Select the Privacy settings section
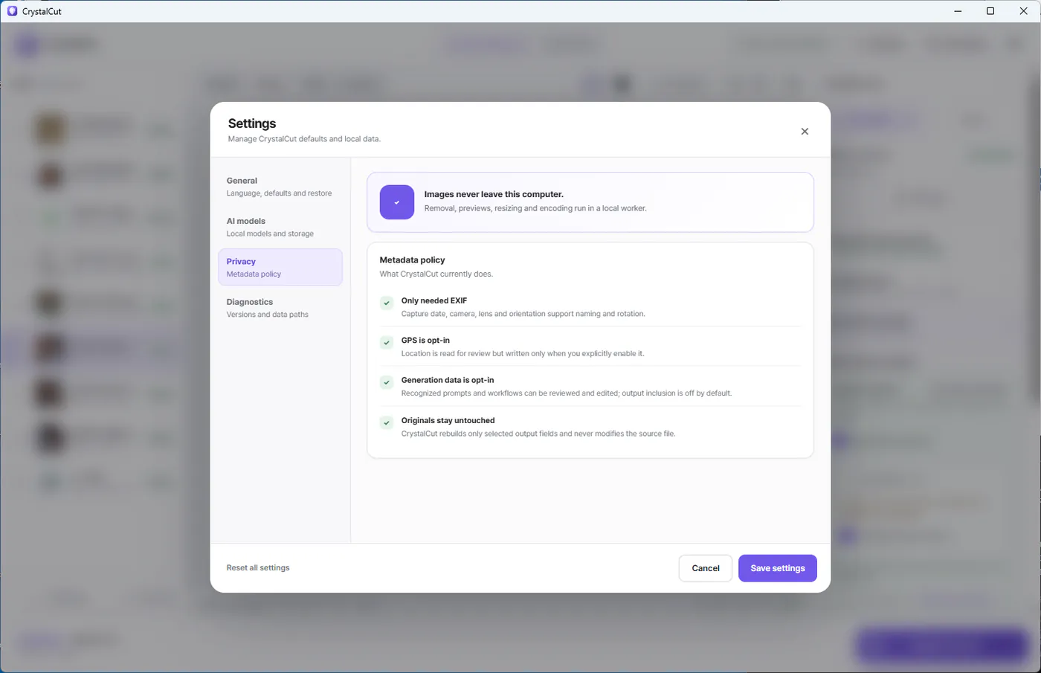 coord(280,267)
